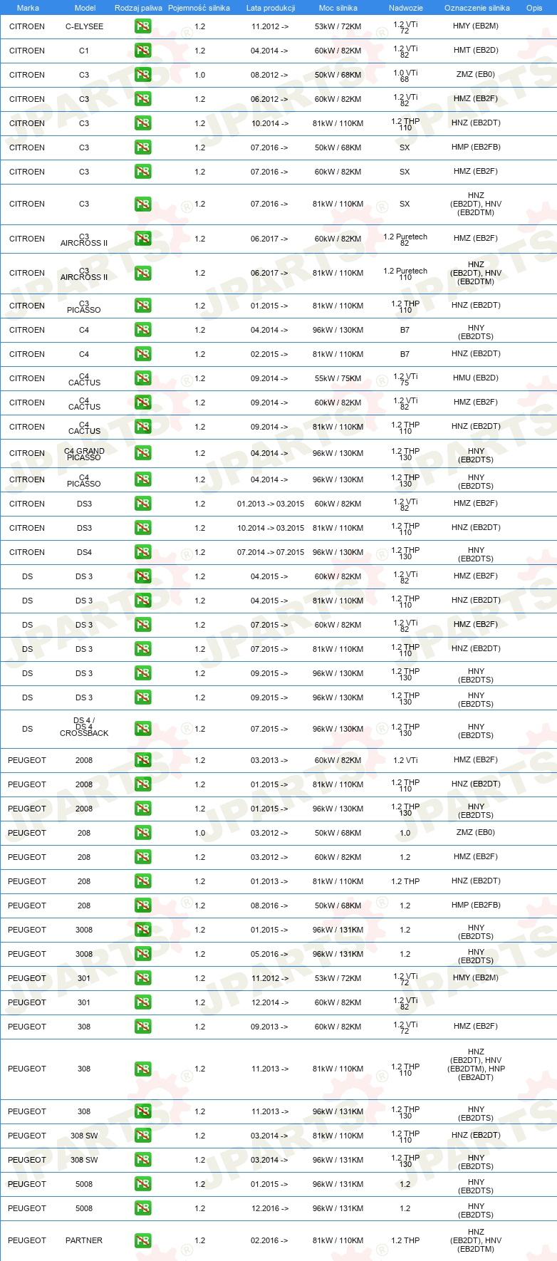The width and height of the screenshot is (557, 1261).
Task: Click production date 09.2013 ->
Action: click(x=269, y=1027)
